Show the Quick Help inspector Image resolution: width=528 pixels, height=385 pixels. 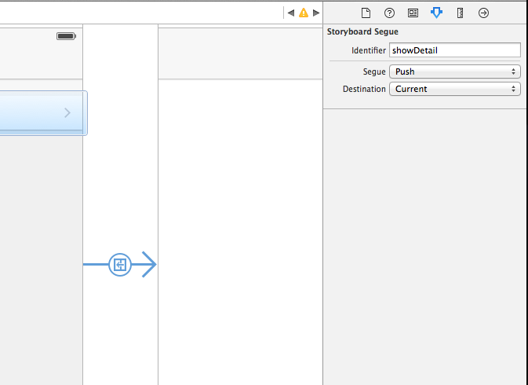tap(389, 13)
